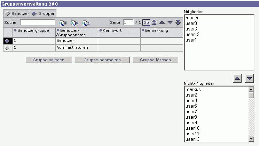Click the first search list icon
This screenshot has width=259, height=146.
point(63,23)
